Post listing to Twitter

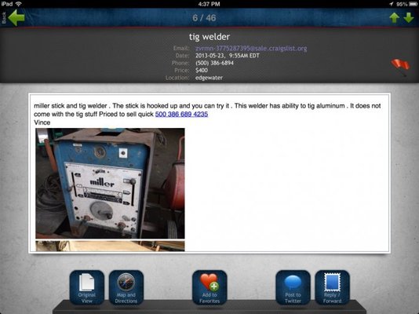[x=293, y=287]
